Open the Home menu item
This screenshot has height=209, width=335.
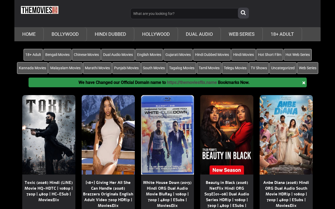pyautogui.click(x=29, y=34)
